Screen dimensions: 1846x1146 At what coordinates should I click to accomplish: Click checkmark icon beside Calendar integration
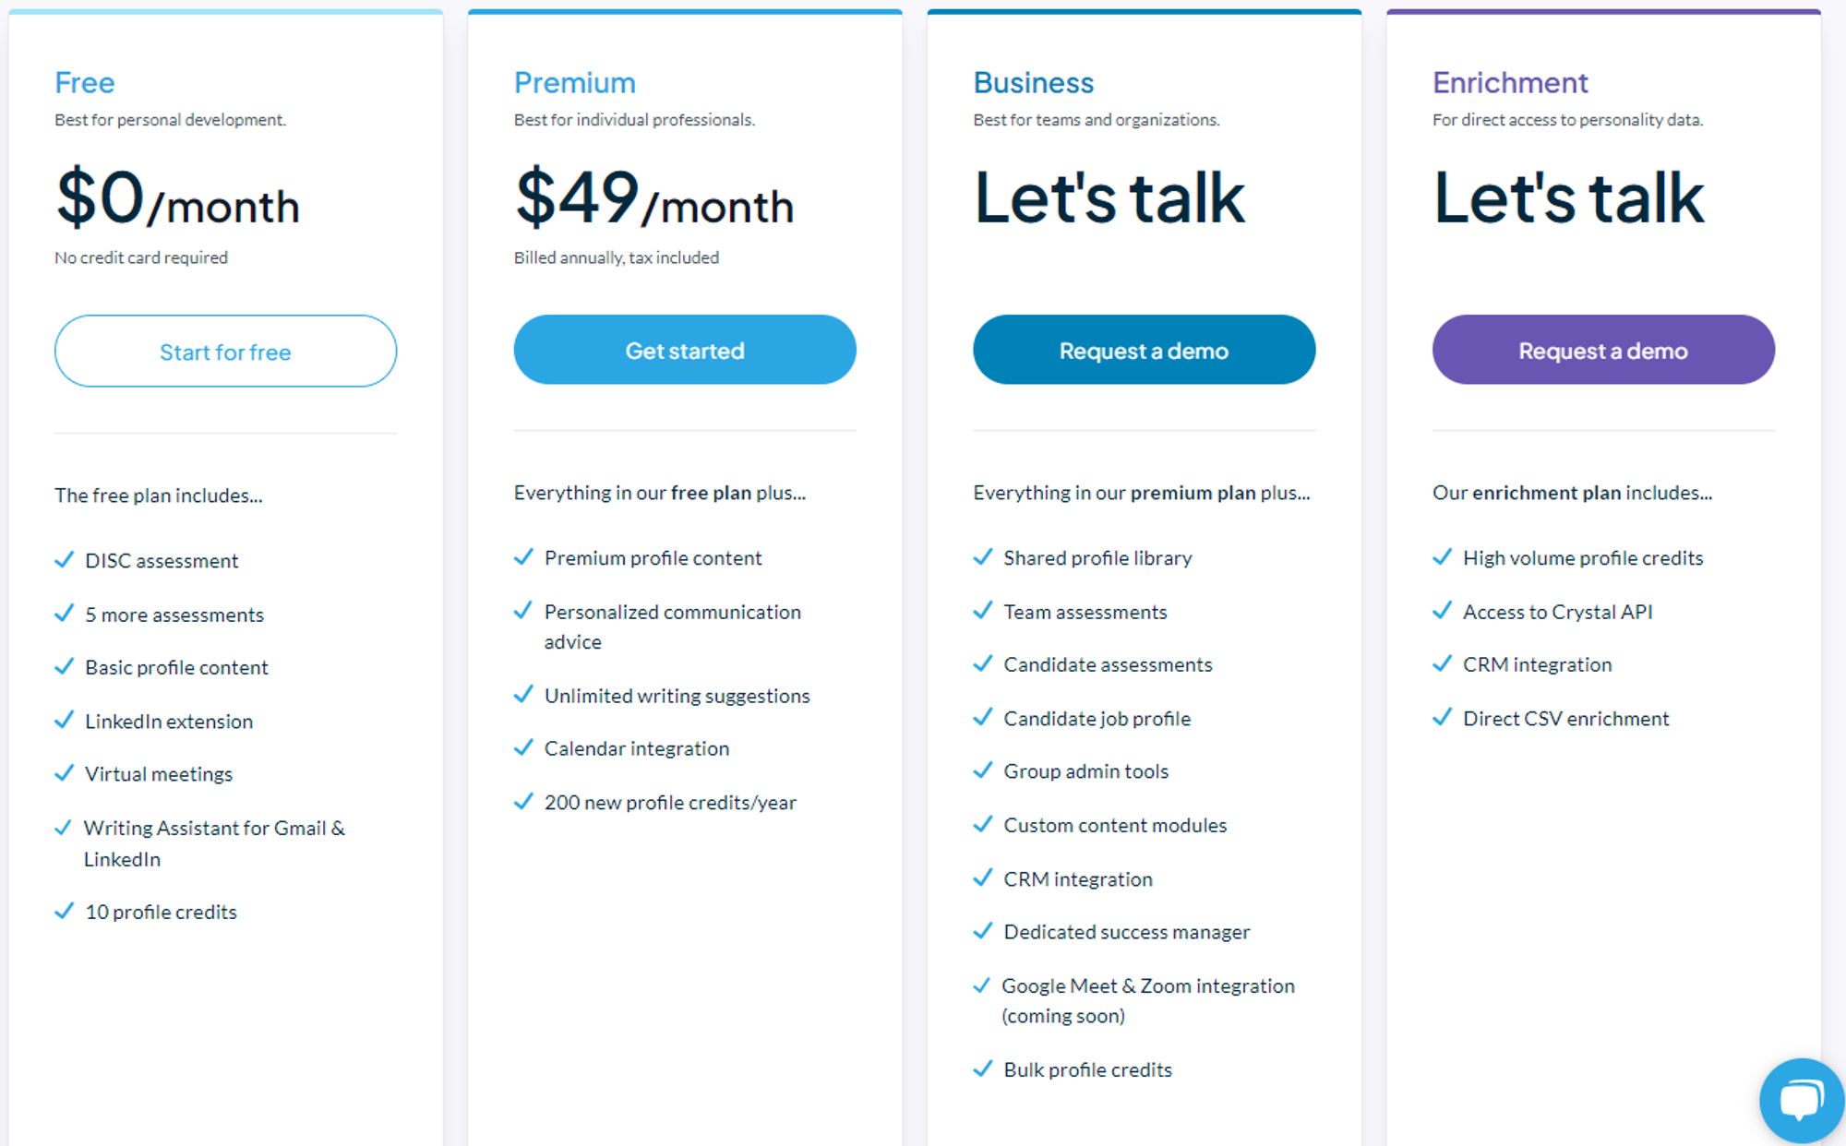click(x=523, y=747)
